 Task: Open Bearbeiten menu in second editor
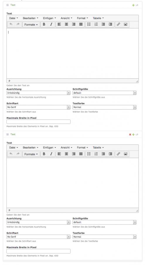click(30, 148)
